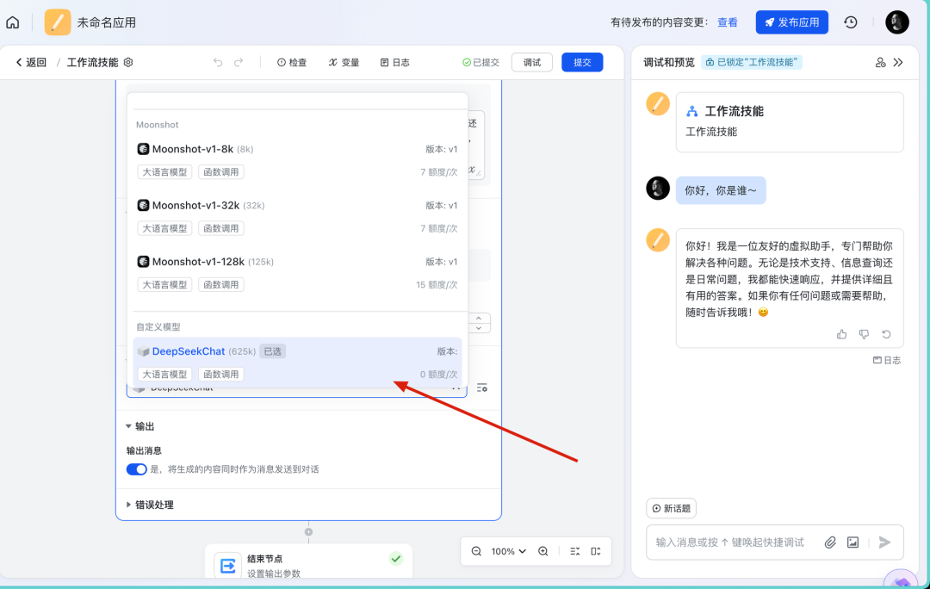The image size is (930, 589).
Task: Regenerate the assistant reply
Action: pyautogui.click(x=886, y=334)
